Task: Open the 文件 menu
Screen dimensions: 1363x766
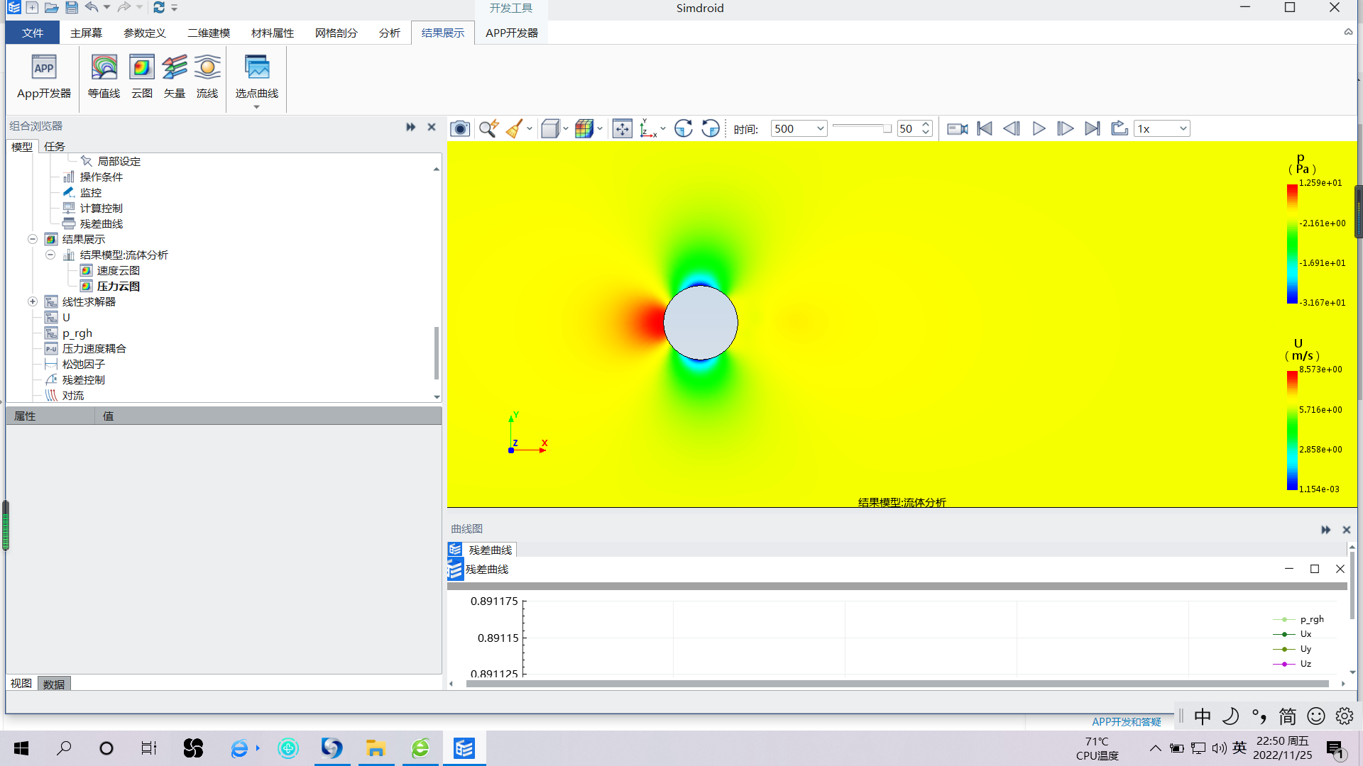Action: pos(33,33)
